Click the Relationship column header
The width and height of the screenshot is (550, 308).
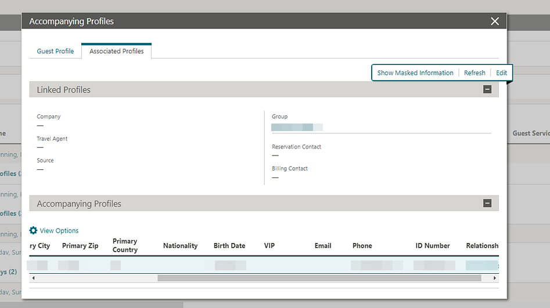(x=482, y=245)
